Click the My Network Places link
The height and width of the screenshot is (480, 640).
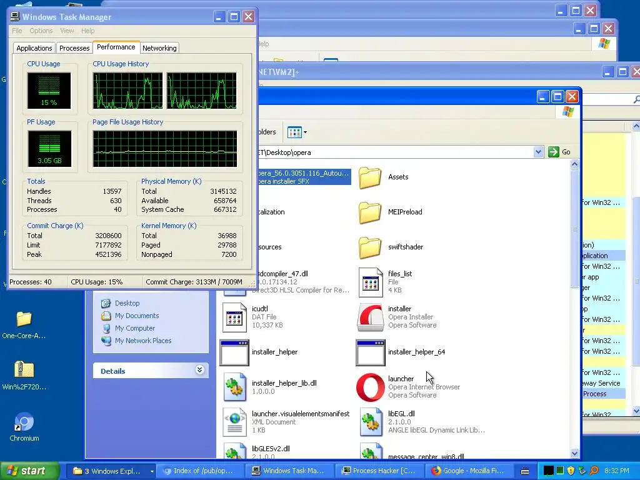click(143, 341)
